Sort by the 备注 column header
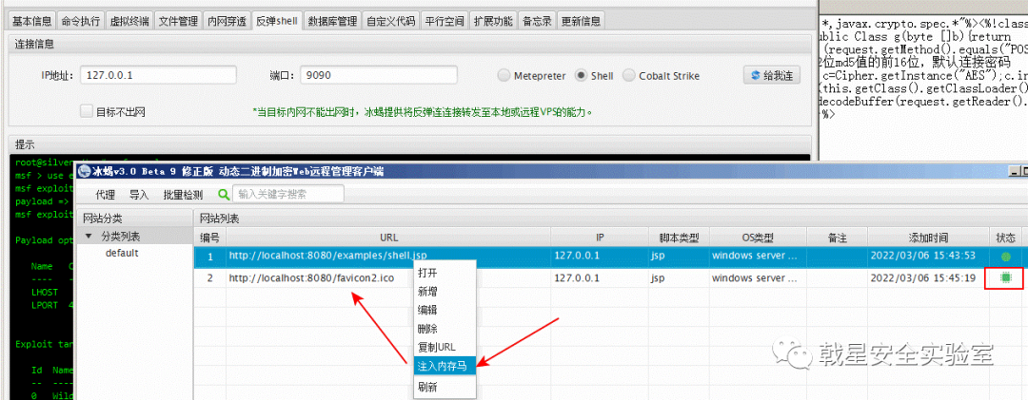Screen dimensions: 1028x400 coord(838,237)
